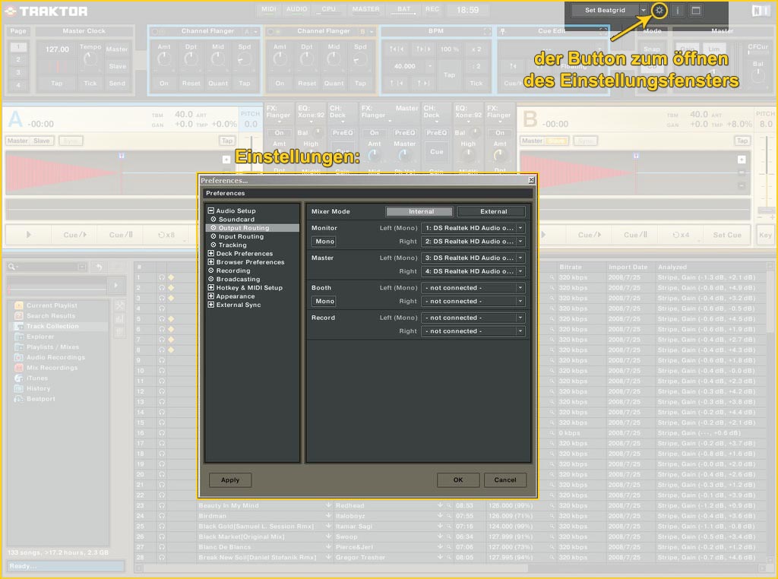The image size is (778, 579).
Task: Toggle Mono for the Monitor output
Action: (x=324, y=242)
